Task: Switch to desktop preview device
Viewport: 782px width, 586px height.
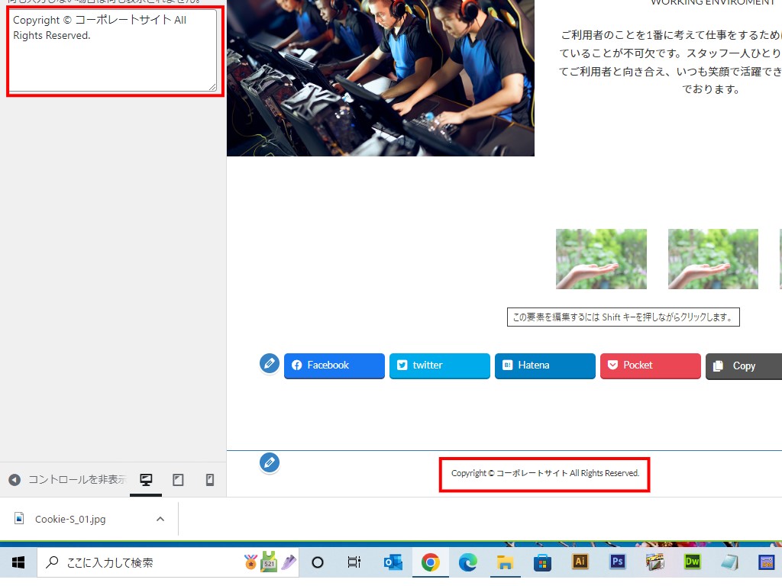Action: 146,480
